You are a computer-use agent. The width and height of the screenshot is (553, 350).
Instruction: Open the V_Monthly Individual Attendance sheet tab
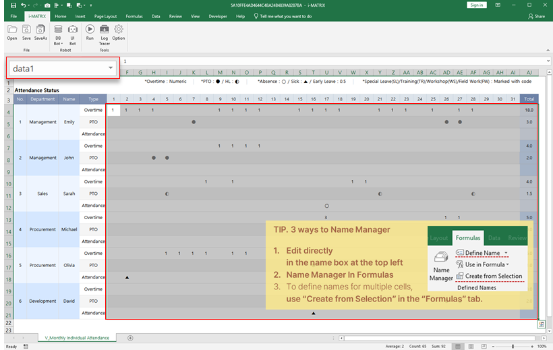[76, 337]
